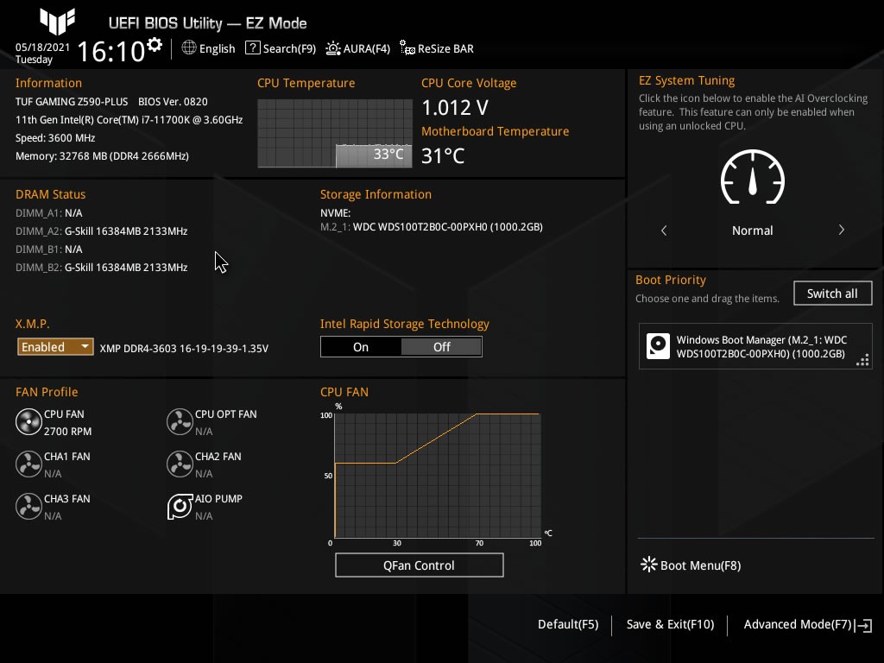Image resolution: width=884 pixels, height=663 pixels.
Task: Open QFan Control
Action: pos(419,565)
